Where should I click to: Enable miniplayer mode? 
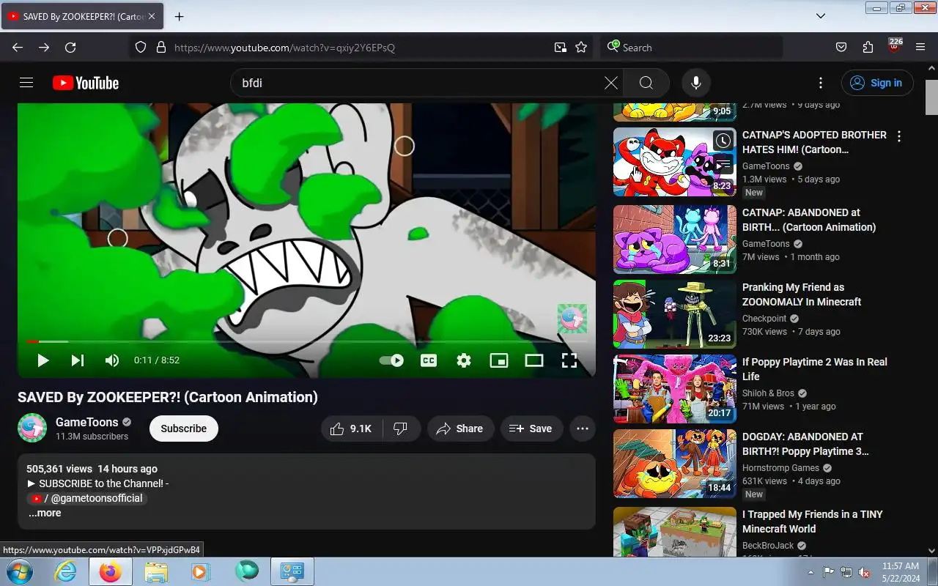[499, 360]
